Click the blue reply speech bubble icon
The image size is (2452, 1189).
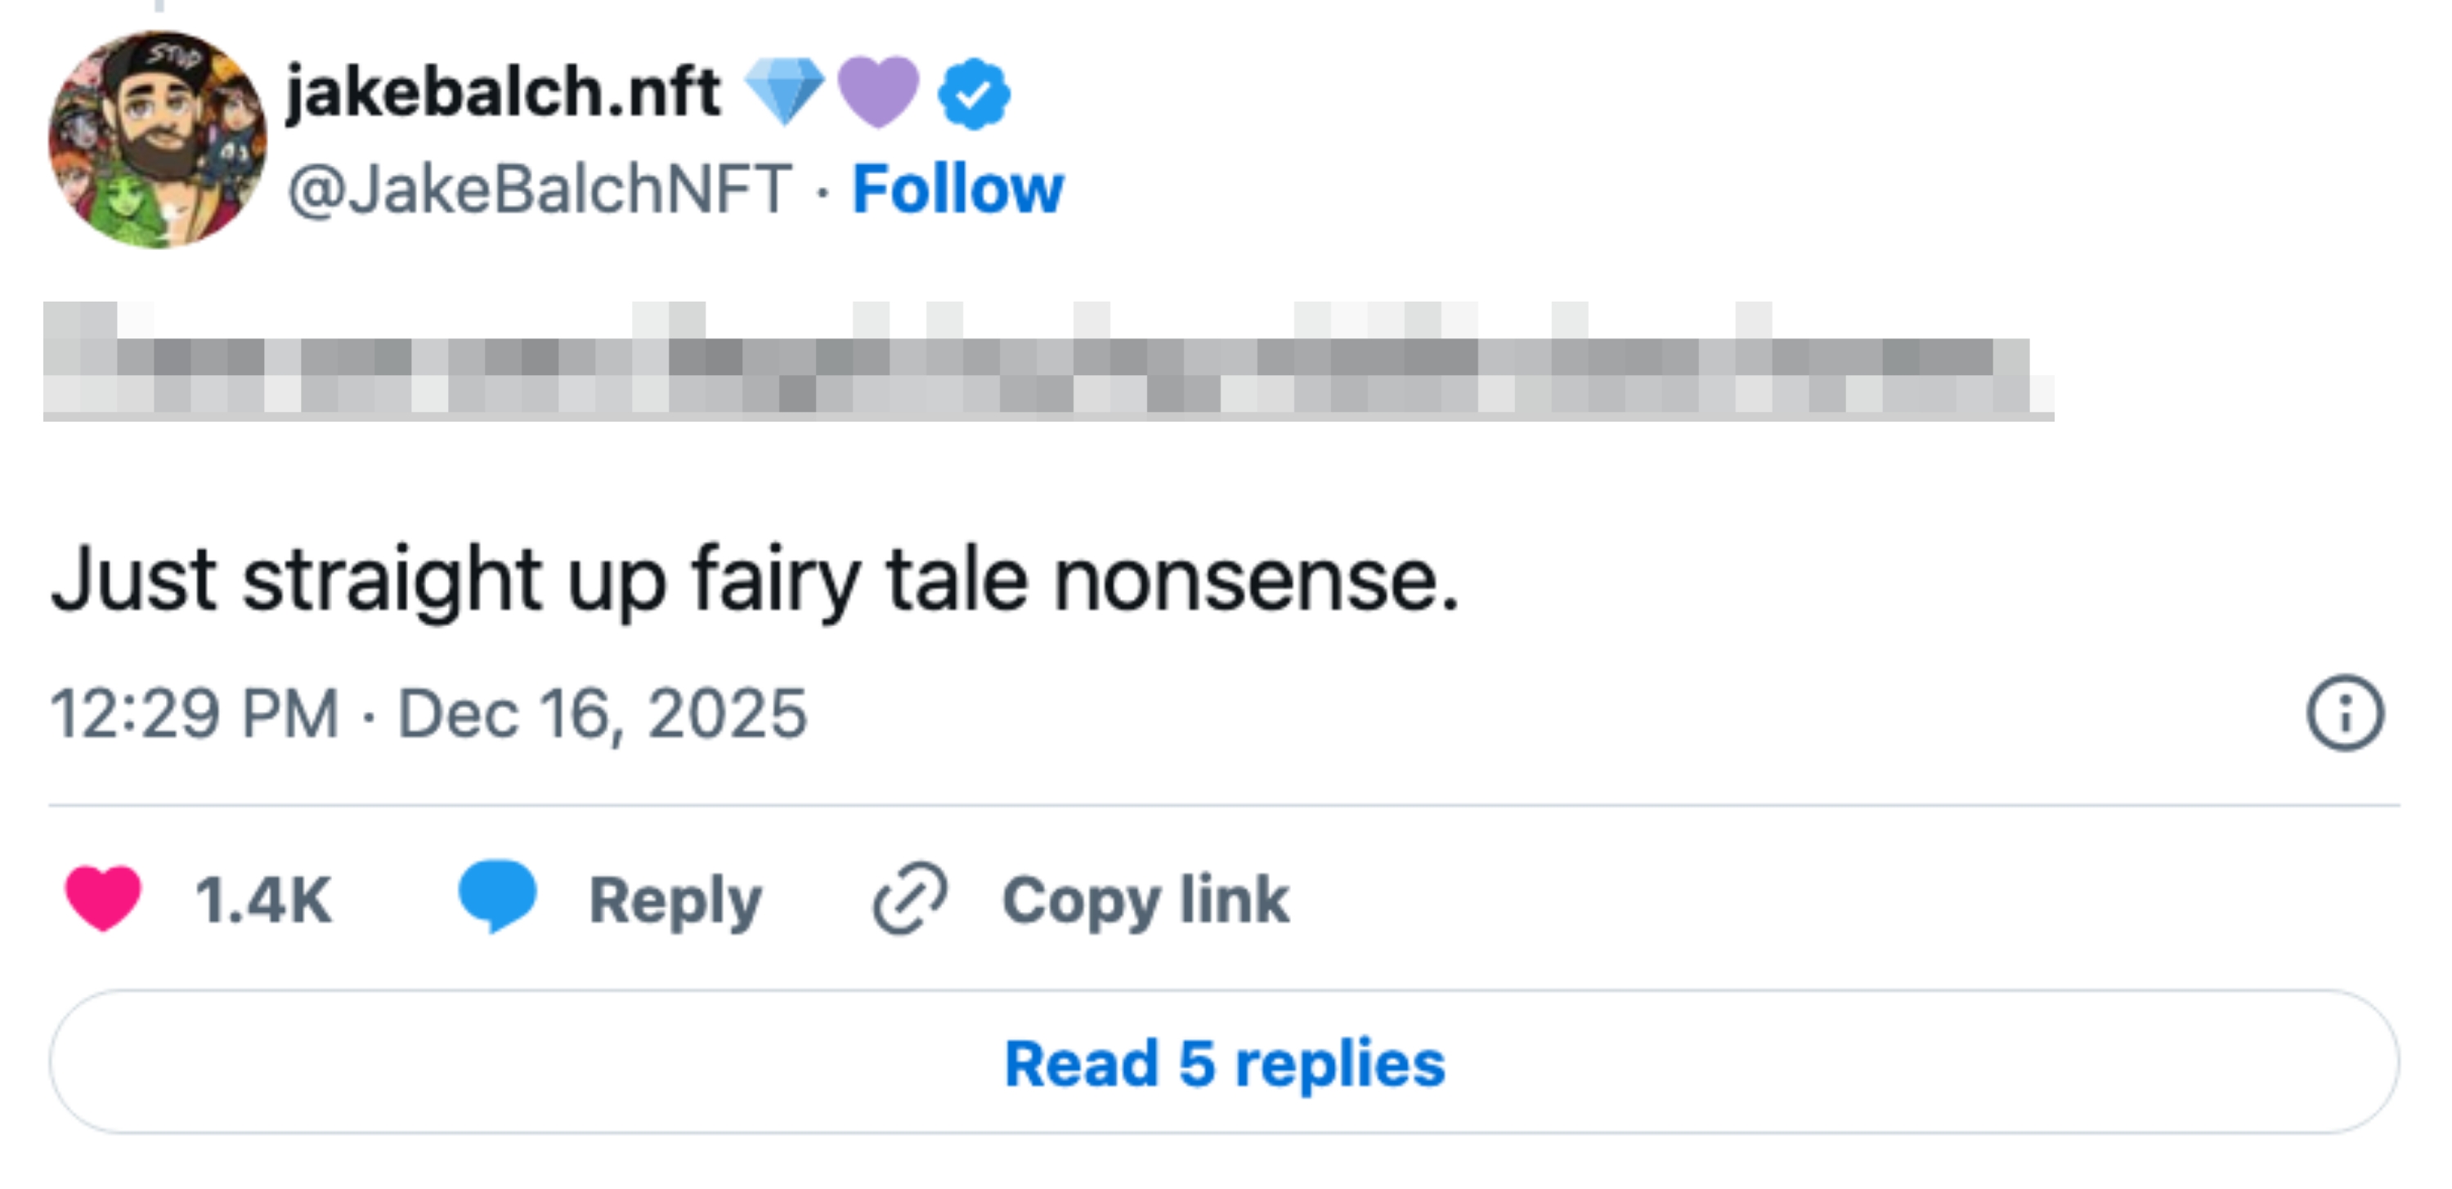[x=497, y=896]
